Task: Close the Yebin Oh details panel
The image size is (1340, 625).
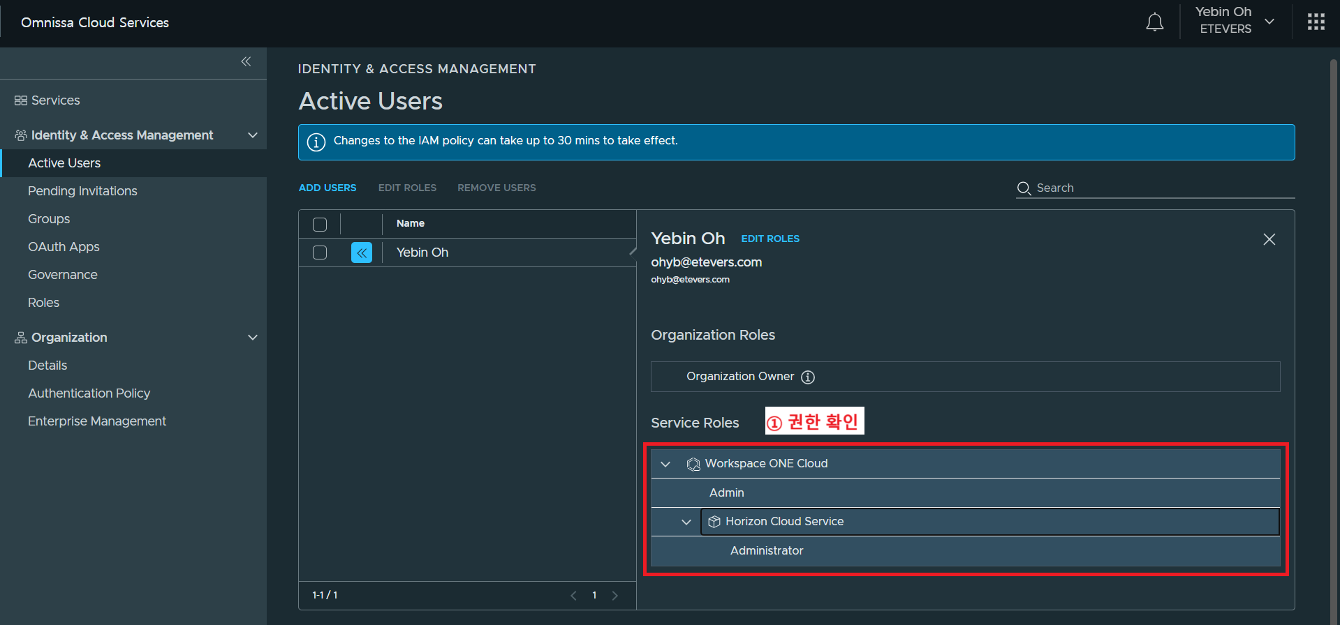Action: click(1269, 239)
